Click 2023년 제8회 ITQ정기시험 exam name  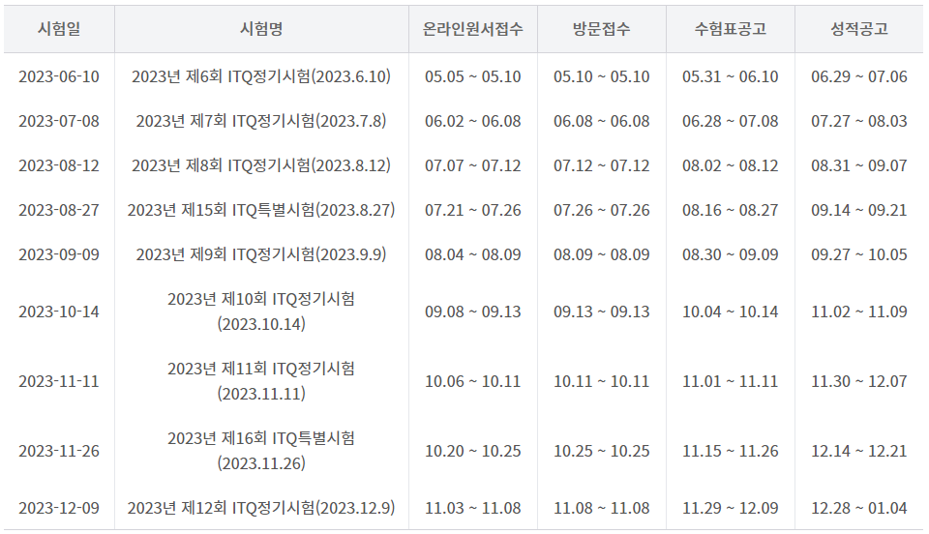click(x=261, y=165)
